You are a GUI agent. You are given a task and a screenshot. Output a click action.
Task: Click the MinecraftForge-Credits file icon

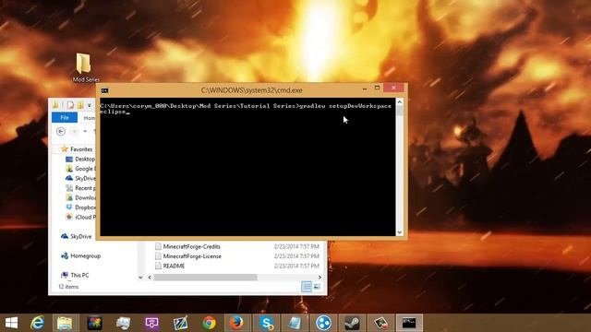158,246
